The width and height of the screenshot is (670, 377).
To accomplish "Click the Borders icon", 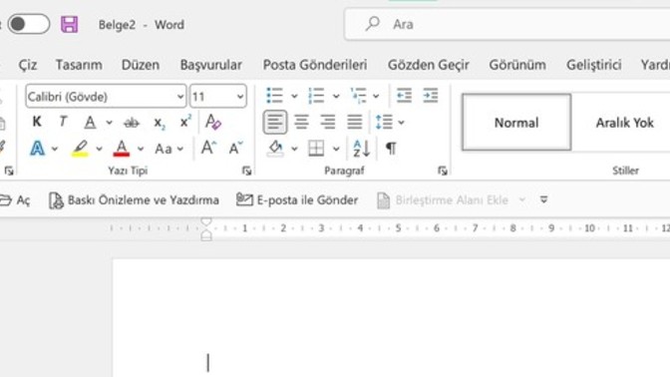I will 316,149.
